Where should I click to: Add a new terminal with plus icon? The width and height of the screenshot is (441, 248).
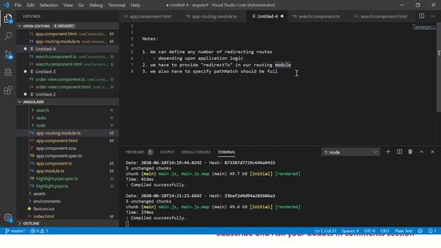click(x=388, y=152)
